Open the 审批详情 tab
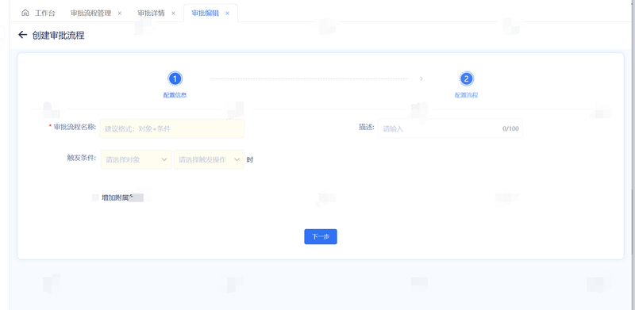 [x=151, y=13]
